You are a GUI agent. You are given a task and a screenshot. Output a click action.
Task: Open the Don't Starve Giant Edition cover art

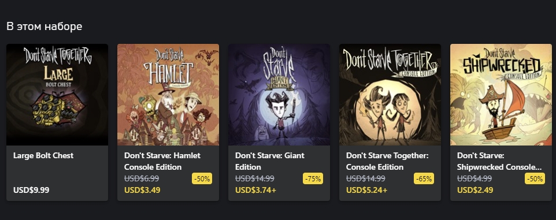(279, 95)
